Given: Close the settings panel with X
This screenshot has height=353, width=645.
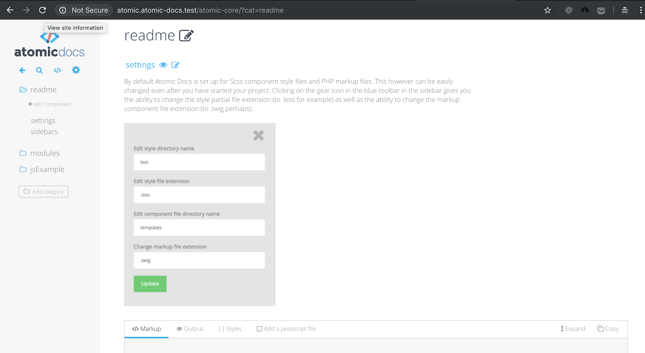Looking at the screenshot, I should (x=258, y=135).
